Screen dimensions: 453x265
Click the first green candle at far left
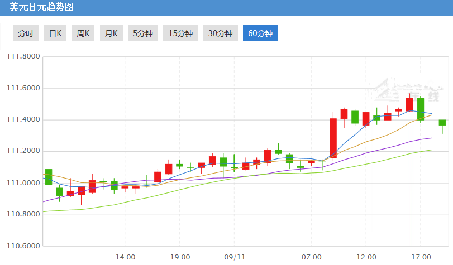click(x=49, y=176)
